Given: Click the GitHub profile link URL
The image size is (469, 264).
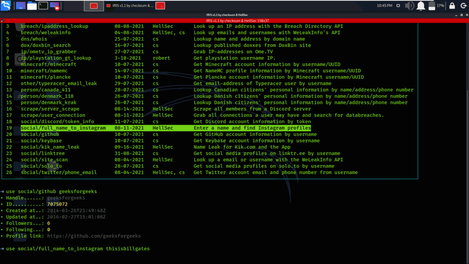Looking at the screenshot, I should coord(94,236).
